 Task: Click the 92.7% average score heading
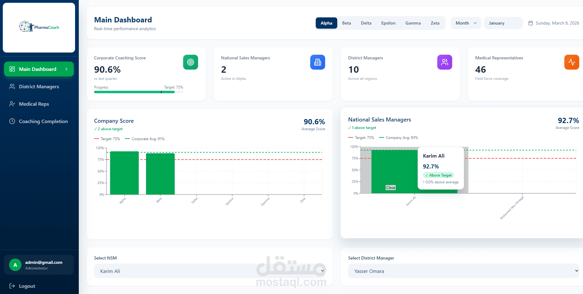click(x=568, y=121)
